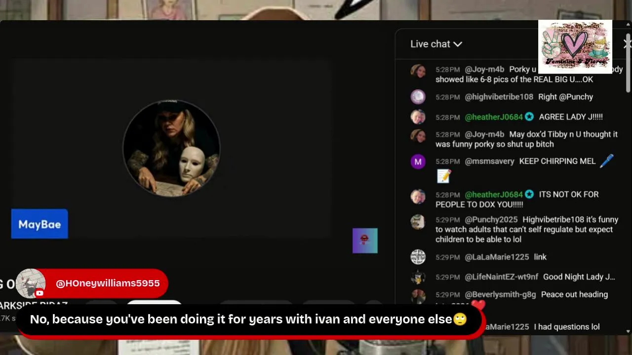Click the pen emoji after KEEP CHIRPING MEL

pos(606,161)
